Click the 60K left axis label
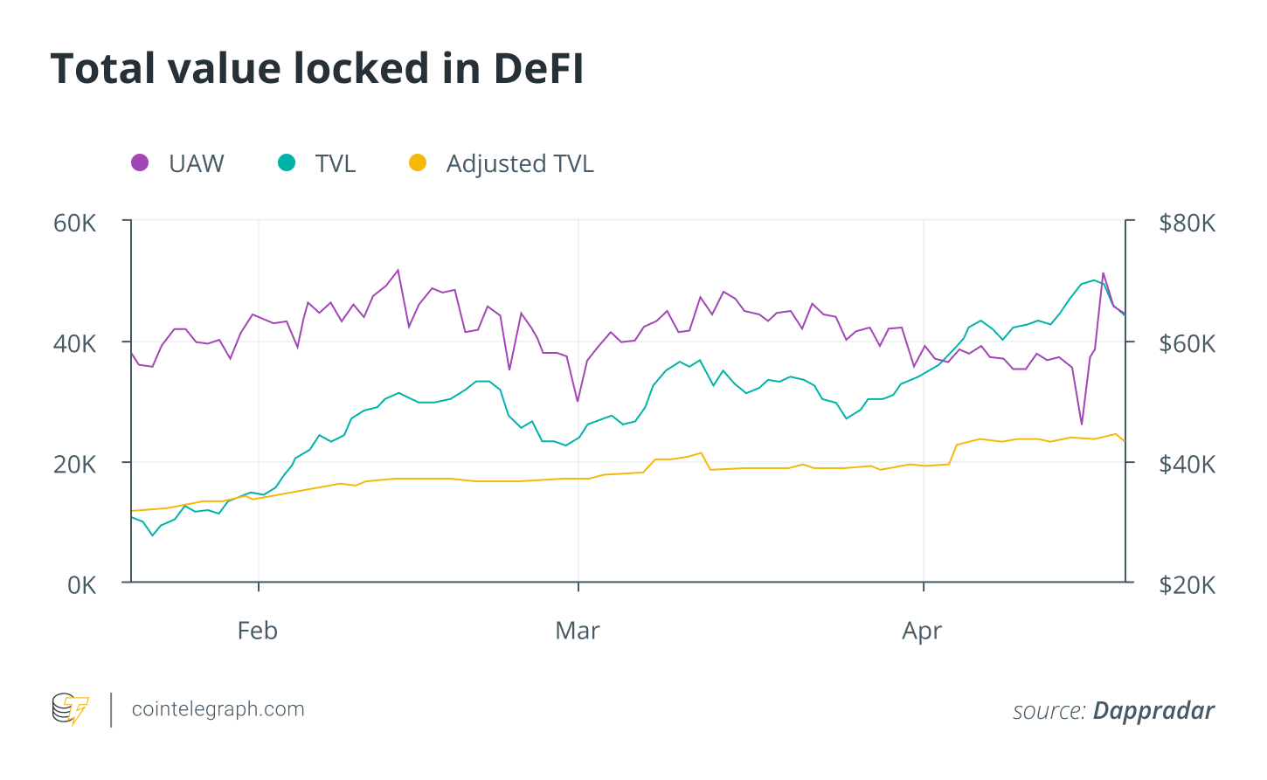Screen dimensions: 1267x780 coord(75,223)
